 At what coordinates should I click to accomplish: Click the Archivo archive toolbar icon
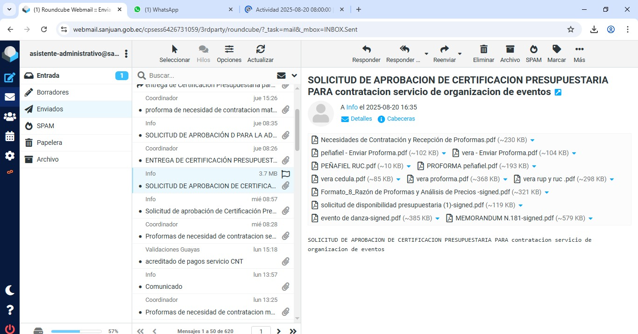point(510,50)
